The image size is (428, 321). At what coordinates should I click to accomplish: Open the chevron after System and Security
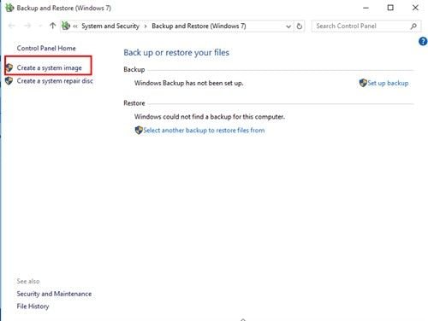[146, 26]
